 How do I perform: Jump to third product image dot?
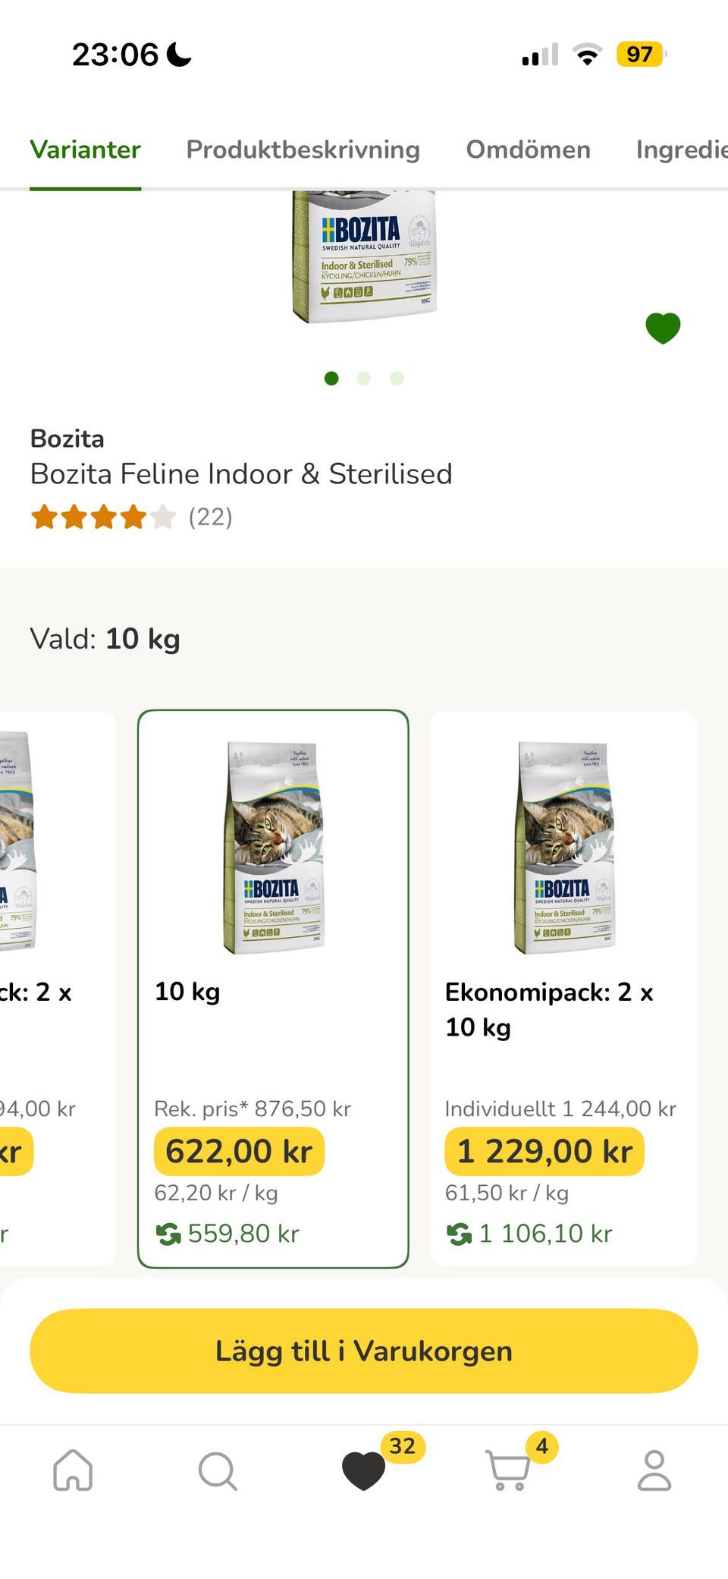point(397,378)
